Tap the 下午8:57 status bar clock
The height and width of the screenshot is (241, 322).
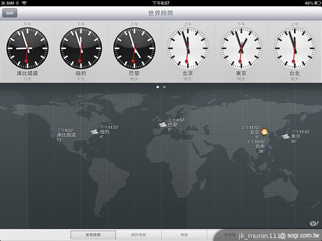[161, 3]
